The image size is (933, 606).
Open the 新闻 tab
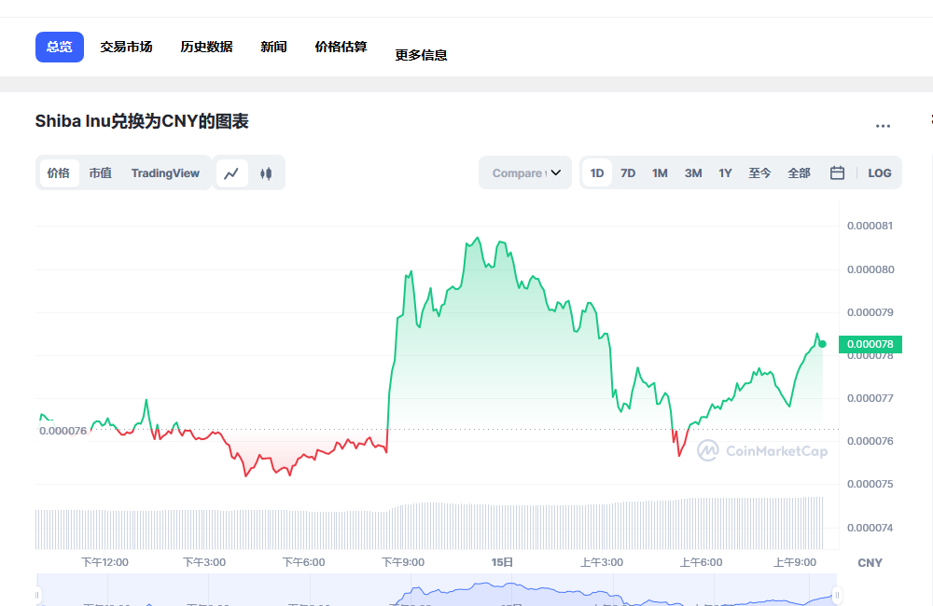273,46
